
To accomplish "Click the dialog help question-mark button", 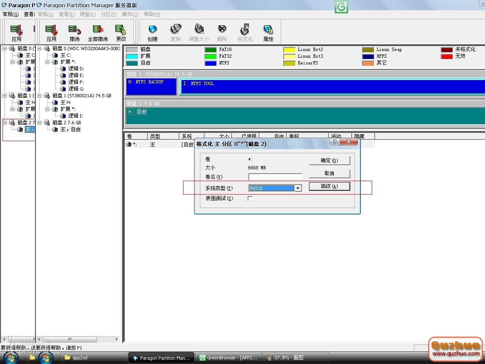I will coord(335,142).
